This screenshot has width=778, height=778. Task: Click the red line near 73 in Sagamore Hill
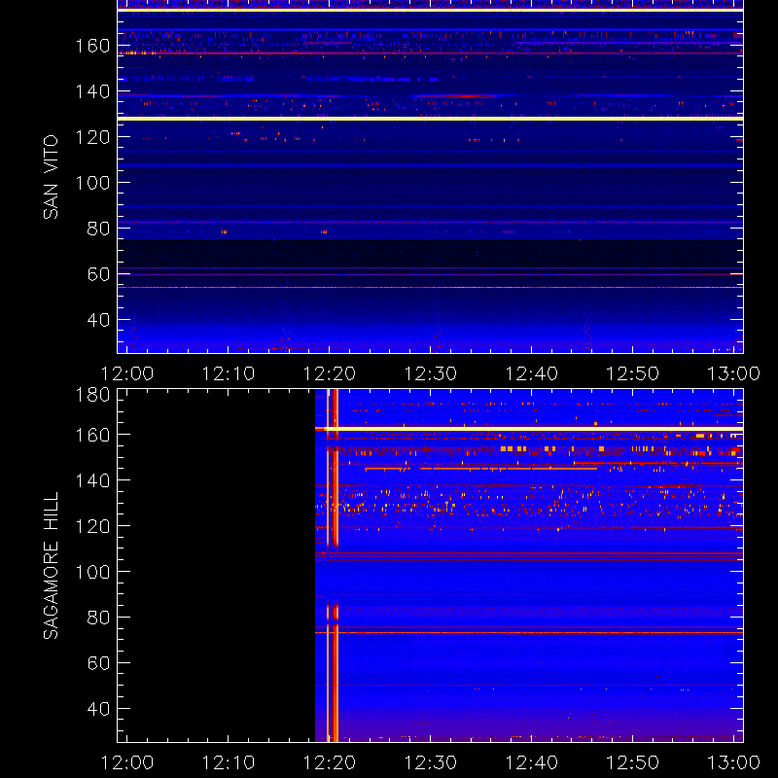(x=529, y=633)
